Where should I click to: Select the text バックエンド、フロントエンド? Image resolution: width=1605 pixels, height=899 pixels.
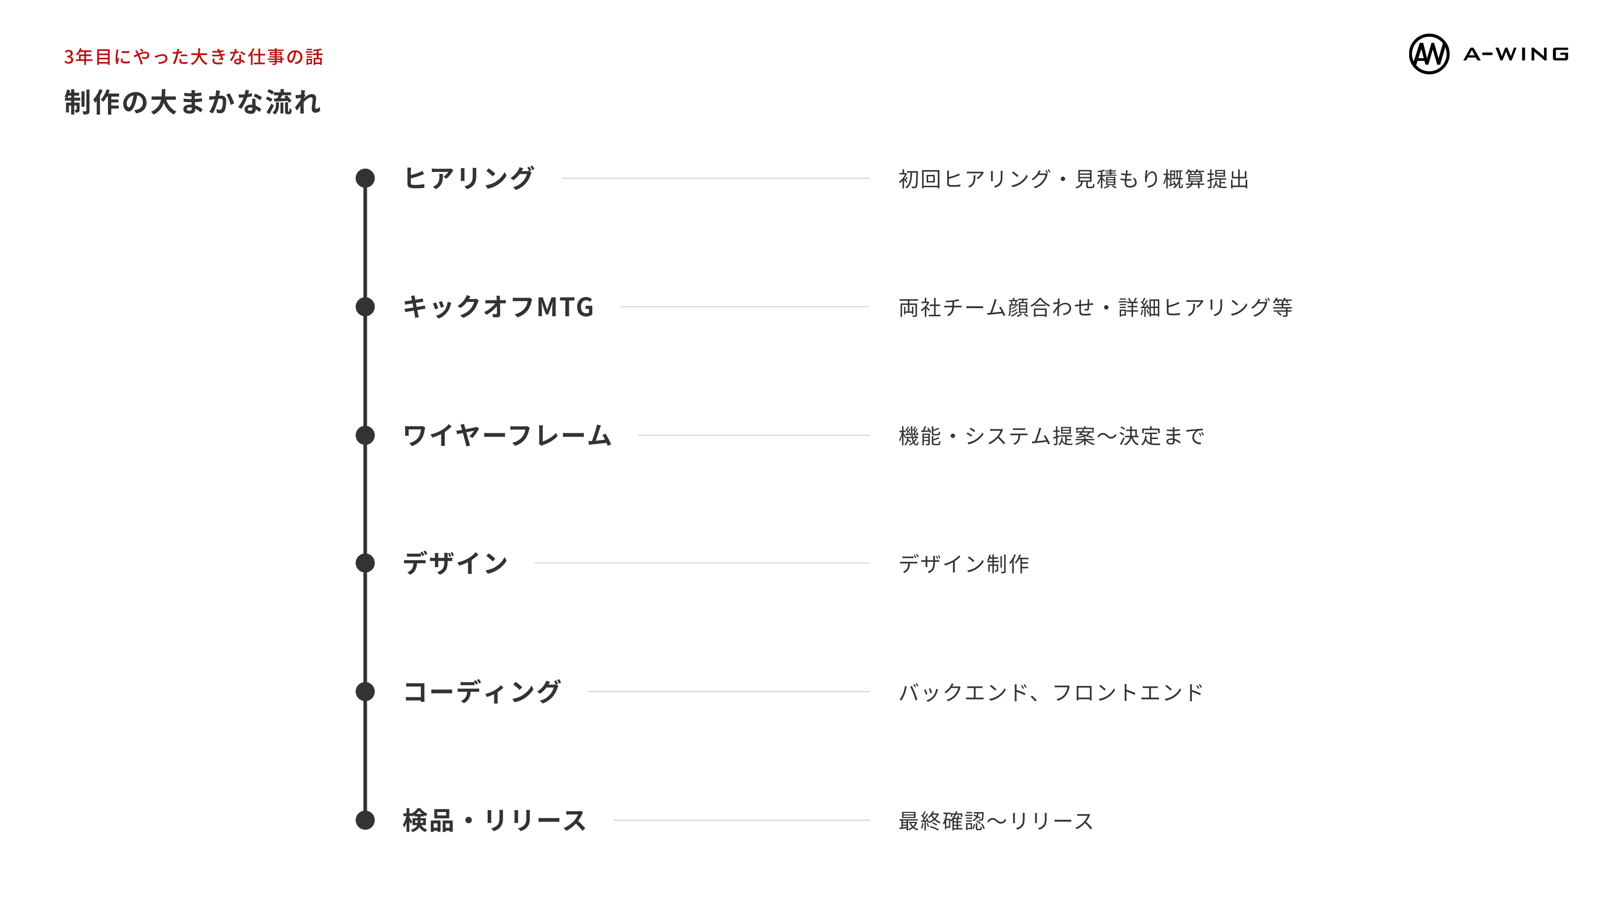click(x=1050, y=693)
